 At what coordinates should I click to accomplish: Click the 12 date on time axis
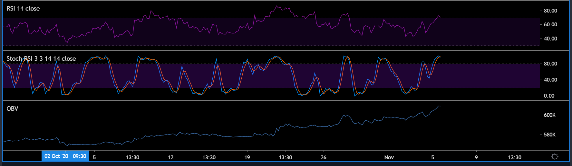[171, 157]
